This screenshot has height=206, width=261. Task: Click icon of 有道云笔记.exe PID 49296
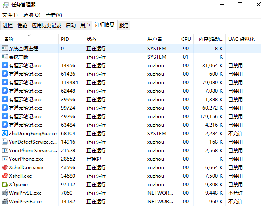tap(5, 116)
